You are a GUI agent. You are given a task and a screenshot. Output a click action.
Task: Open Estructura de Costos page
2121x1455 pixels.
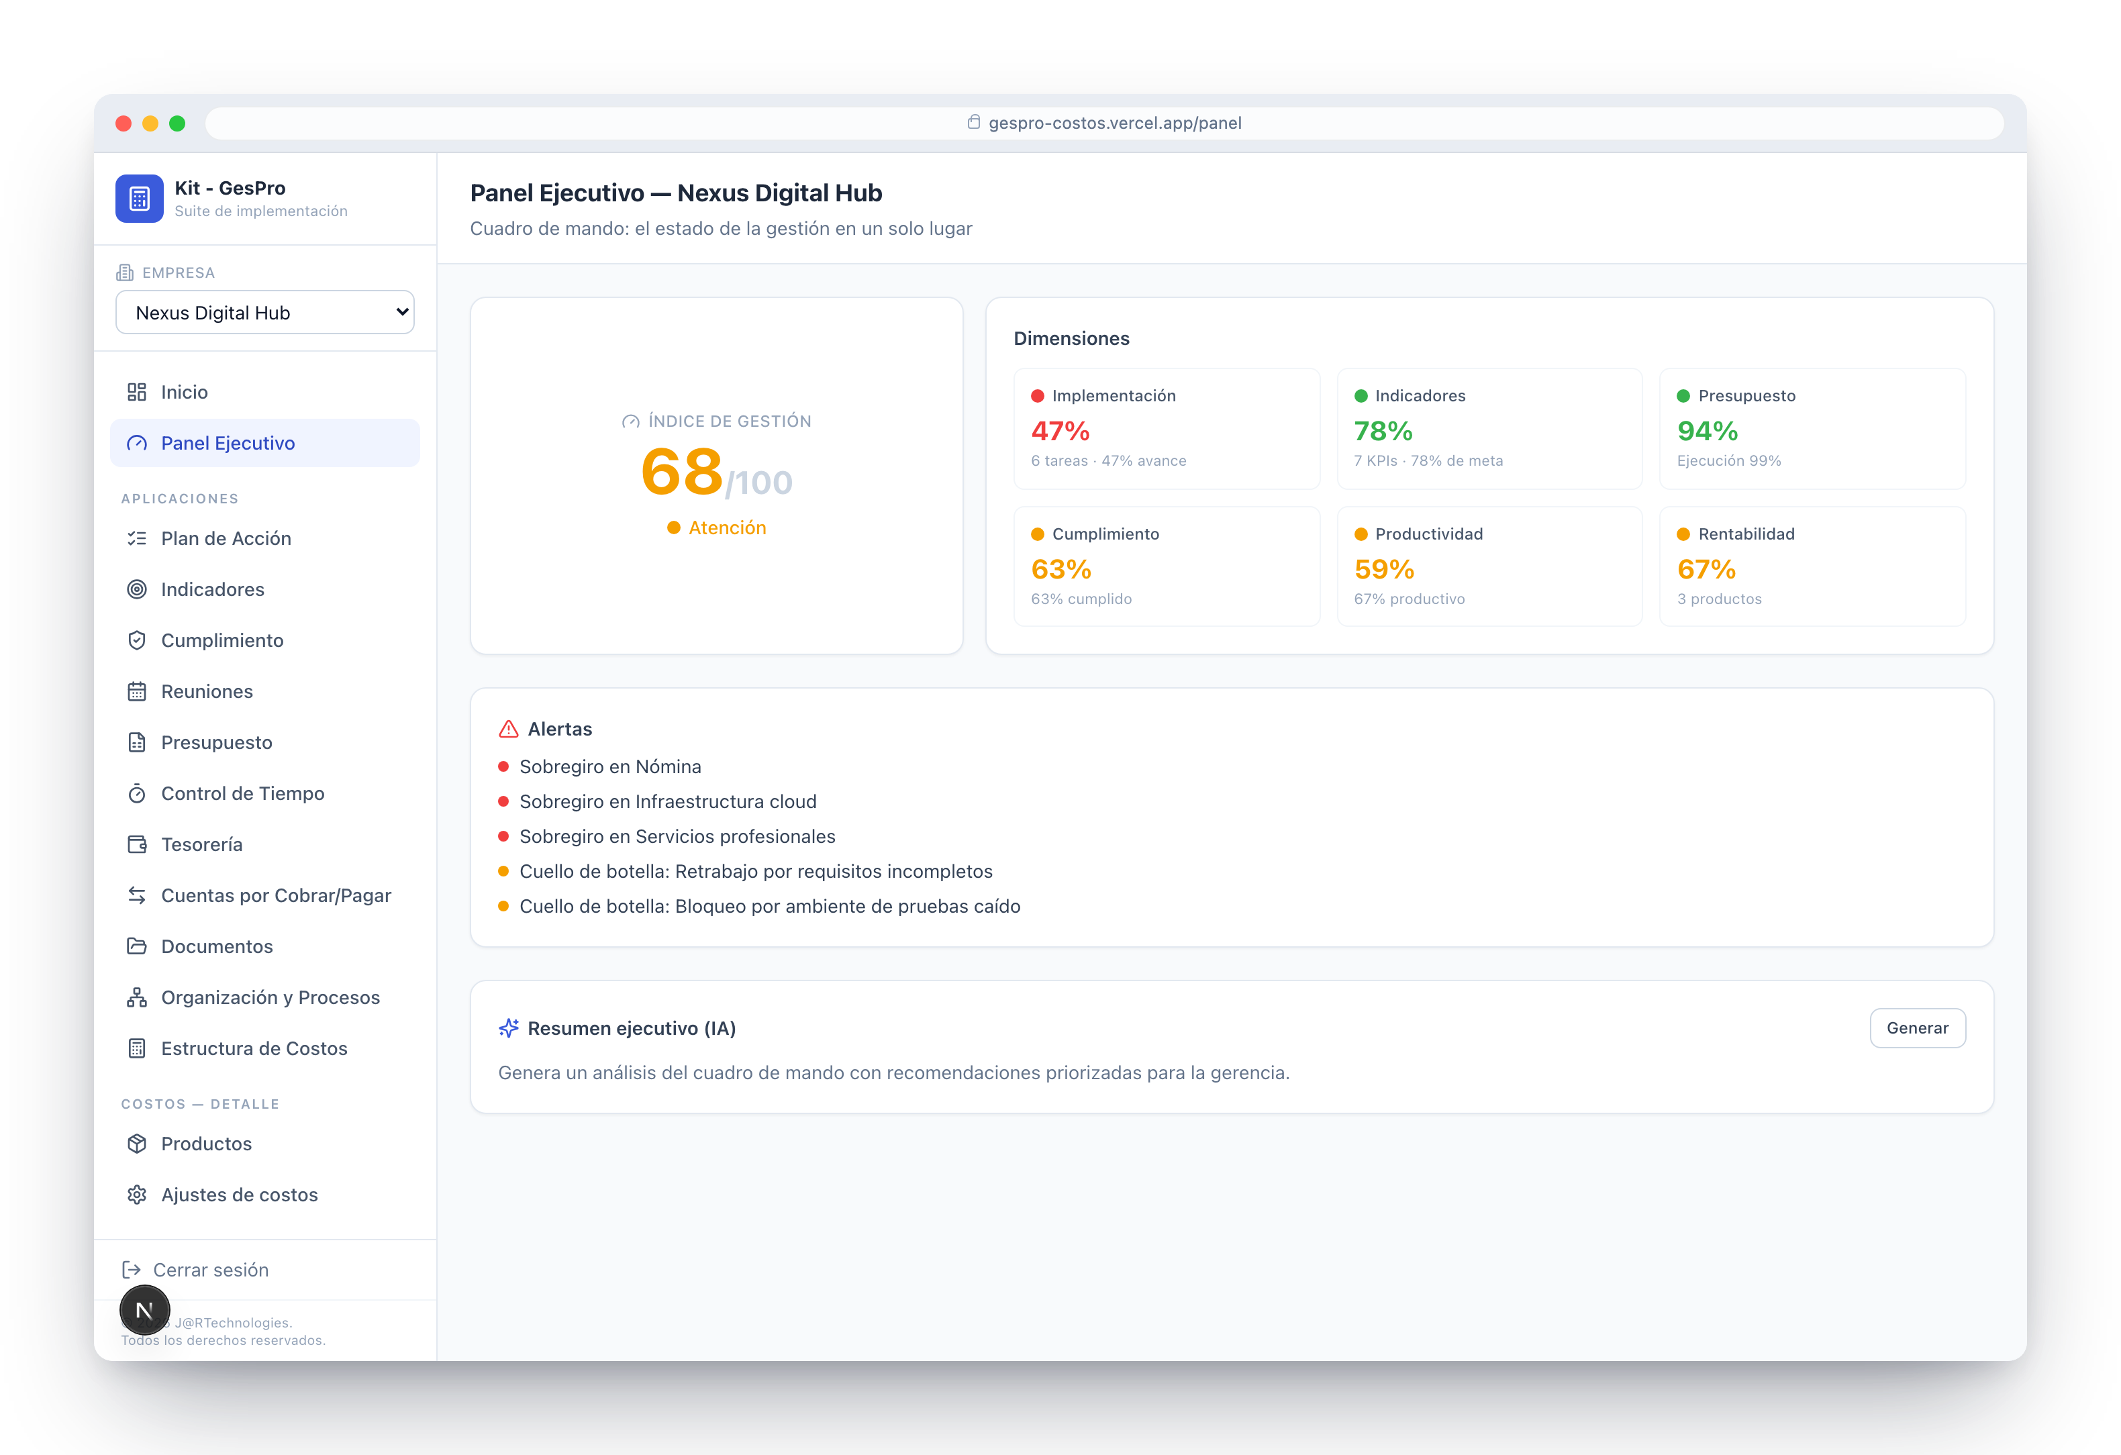pos(264,1049)
